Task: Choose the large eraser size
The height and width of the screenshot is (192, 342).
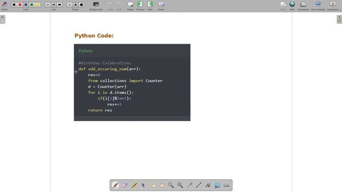Action: point(82,5)
